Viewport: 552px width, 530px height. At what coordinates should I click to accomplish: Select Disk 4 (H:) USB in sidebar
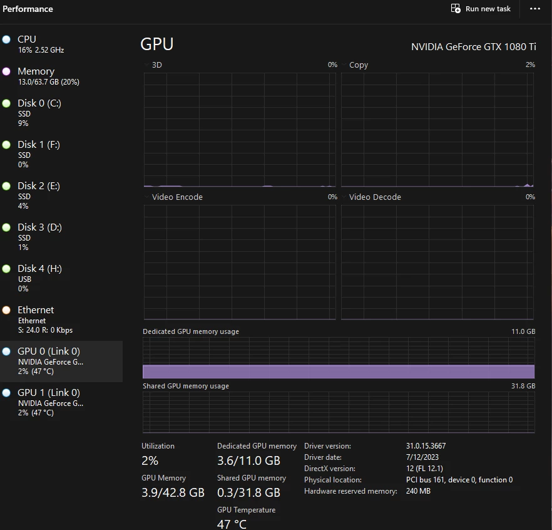61,278
